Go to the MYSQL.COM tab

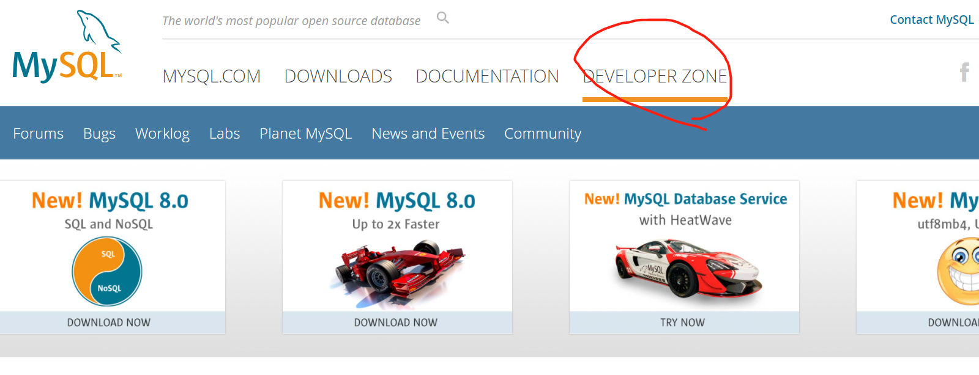point(212,76)
